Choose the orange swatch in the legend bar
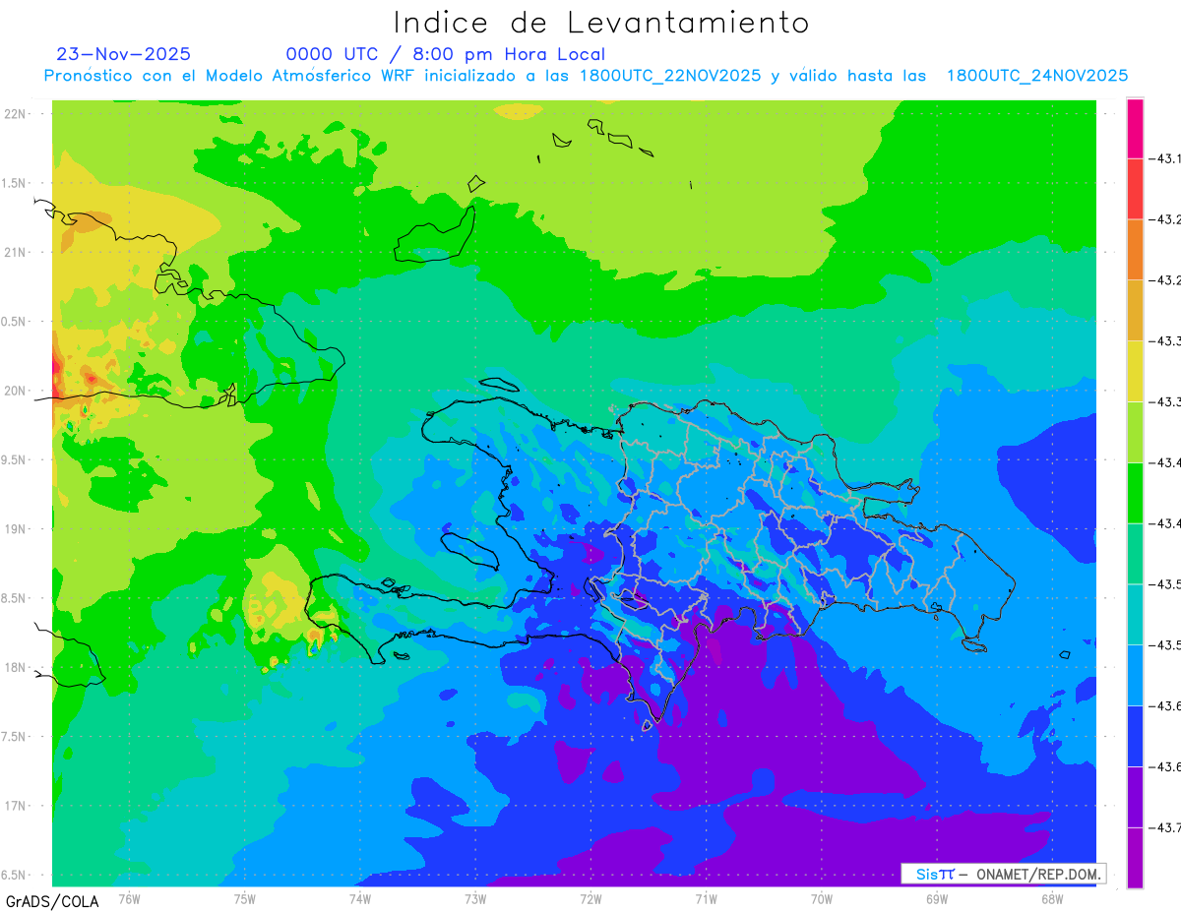This screenshot has width=1181, height=912. [1135, 249]
